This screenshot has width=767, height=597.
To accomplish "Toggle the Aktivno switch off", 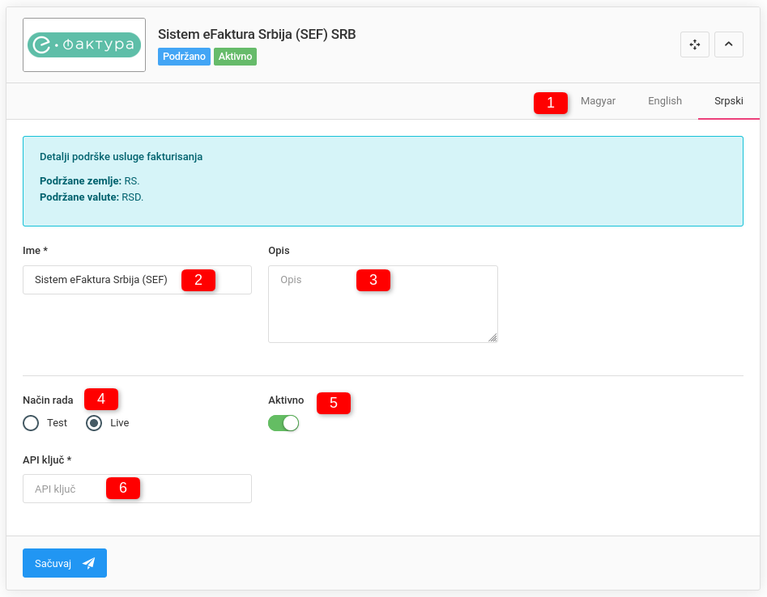I will [283, 423].
